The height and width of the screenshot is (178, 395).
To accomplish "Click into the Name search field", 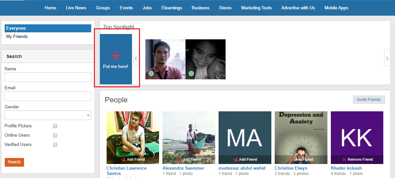I will [48, 77].
